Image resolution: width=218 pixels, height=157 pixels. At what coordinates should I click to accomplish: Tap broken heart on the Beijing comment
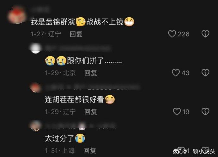pos(205,73)
